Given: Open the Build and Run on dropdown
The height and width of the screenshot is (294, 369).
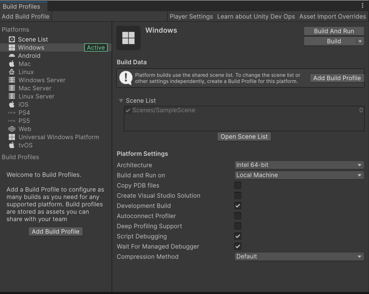Looking at the screenshot, I should pos(299,175).
